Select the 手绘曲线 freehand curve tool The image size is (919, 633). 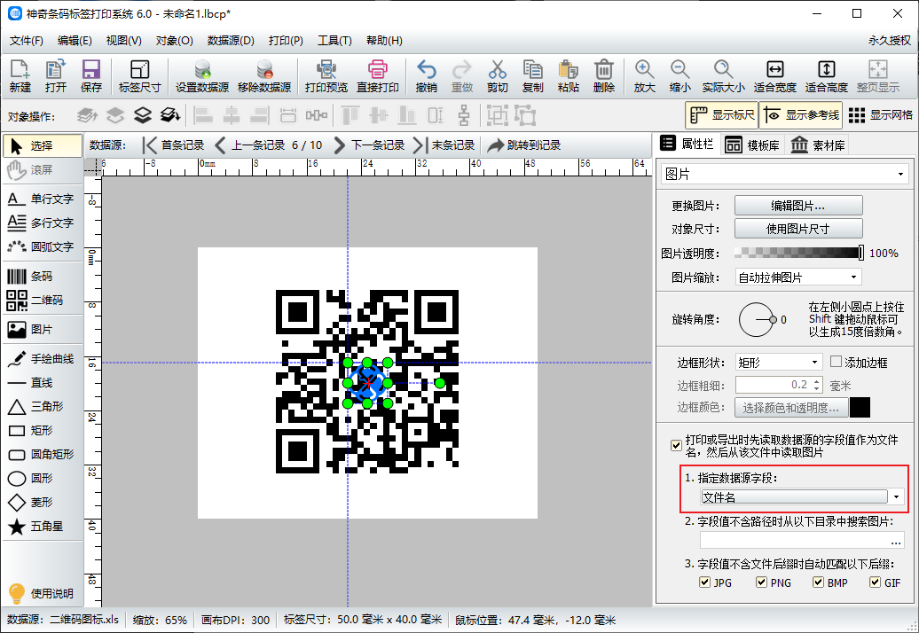[x=42, y=359]
